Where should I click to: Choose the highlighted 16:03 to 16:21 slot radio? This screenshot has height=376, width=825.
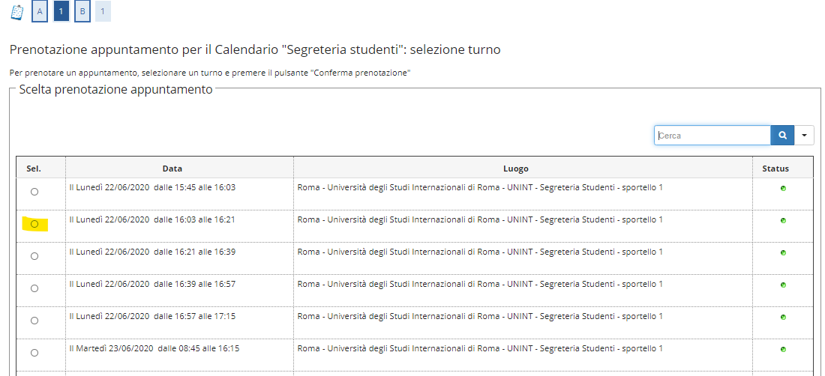coord(34,224)
